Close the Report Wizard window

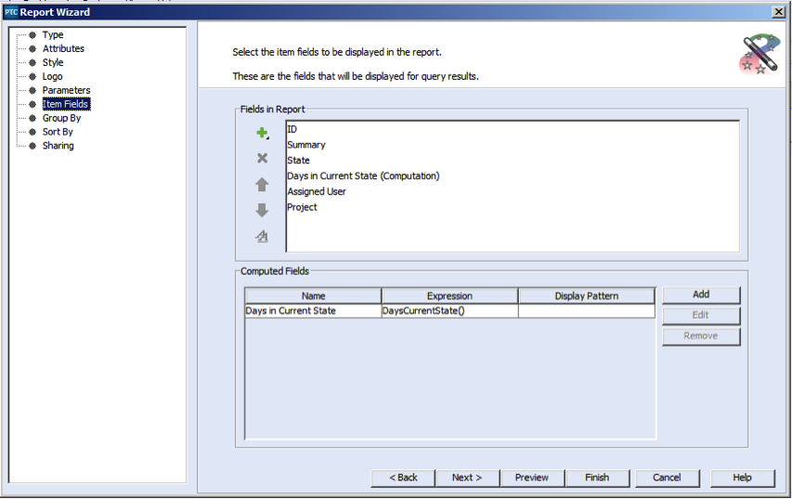[778, 12]
